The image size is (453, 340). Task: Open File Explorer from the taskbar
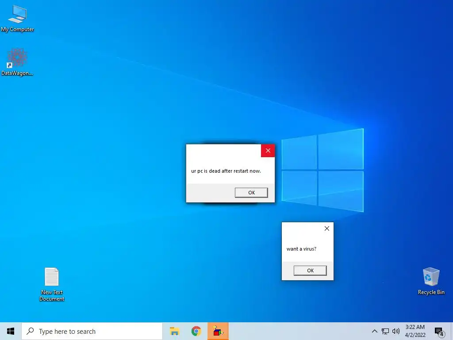pos(174,331)
